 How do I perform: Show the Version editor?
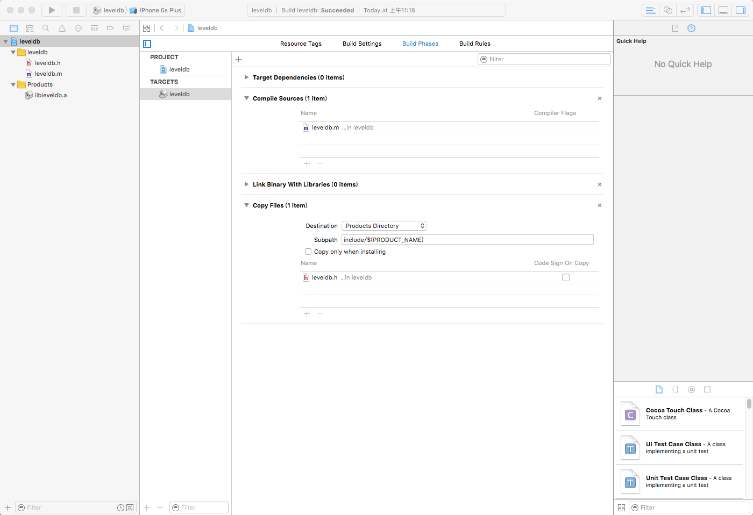coord(685,10)
